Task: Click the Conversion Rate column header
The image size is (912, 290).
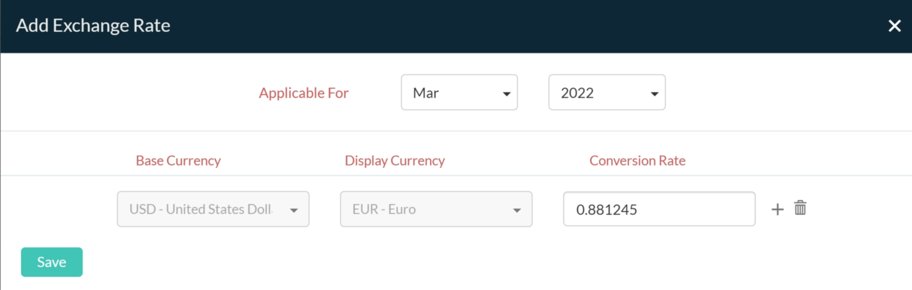Action: coord(637,161)
